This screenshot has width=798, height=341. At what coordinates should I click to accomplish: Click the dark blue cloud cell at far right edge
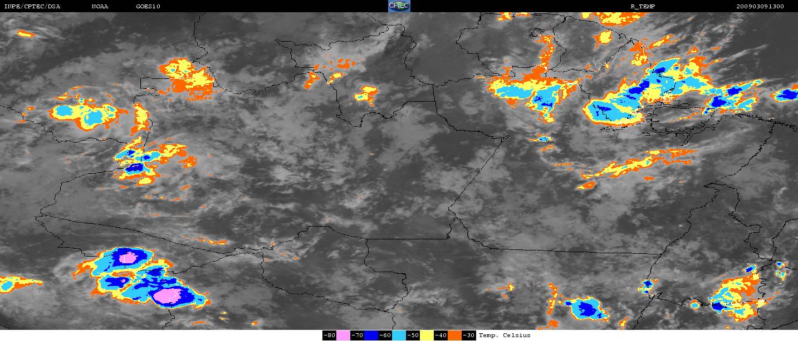tap(787, 94)
